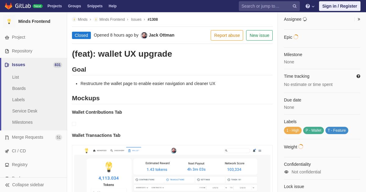366x192 pixels.
Task: Open CI / CD in sidebar
Action: coord(34,151)
